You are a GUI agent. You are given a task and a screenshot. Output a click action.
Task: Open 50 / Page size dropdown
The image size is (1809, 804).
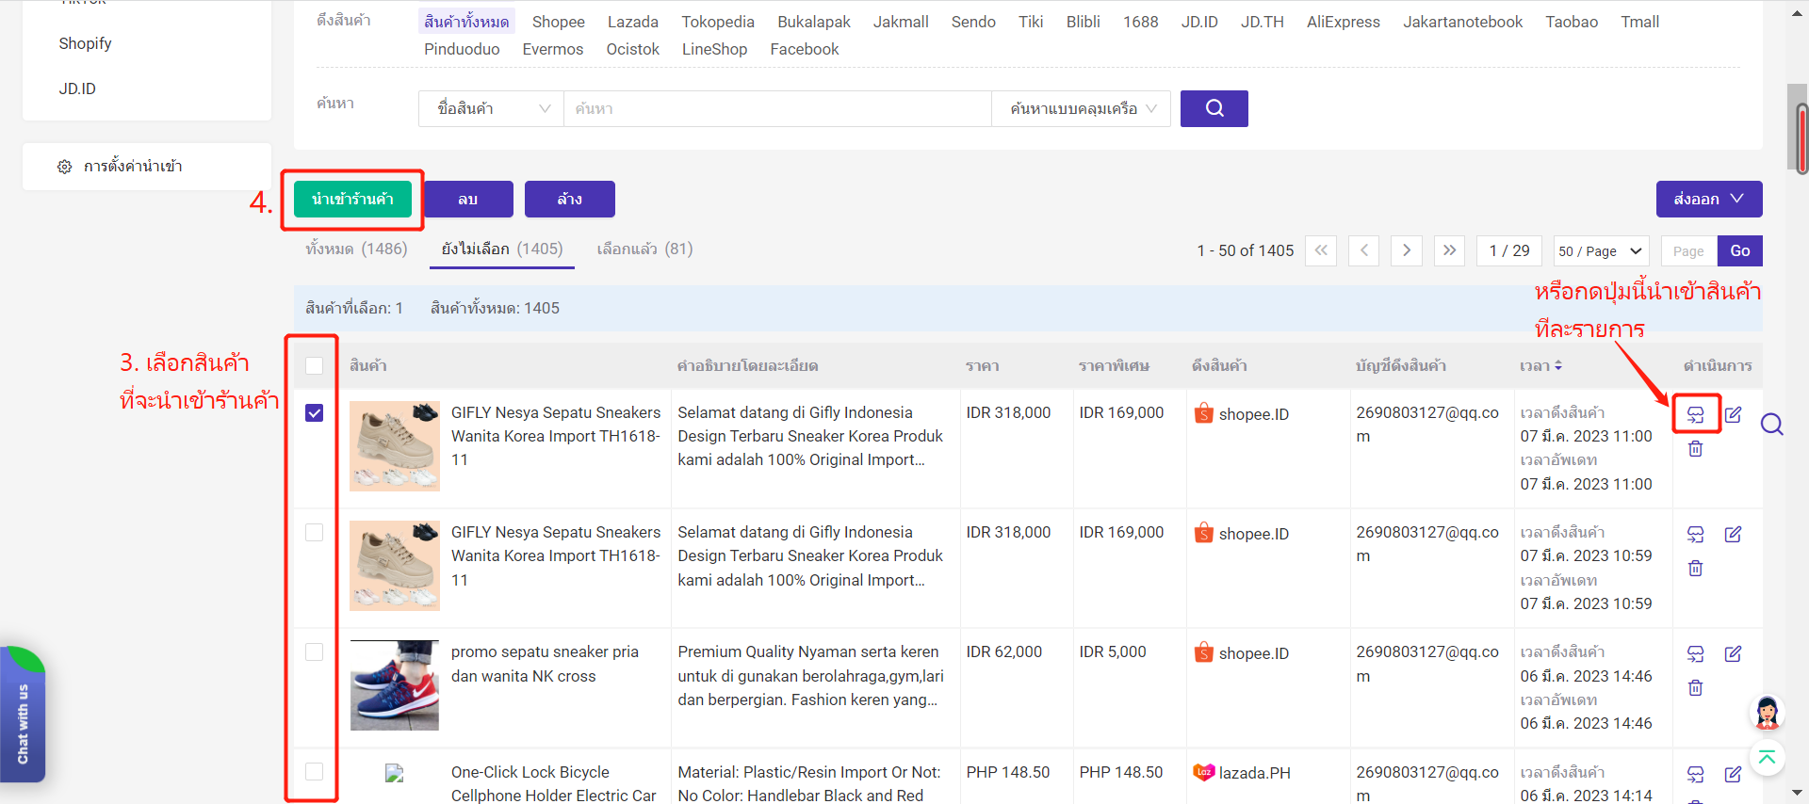[x=1601, y=250]
